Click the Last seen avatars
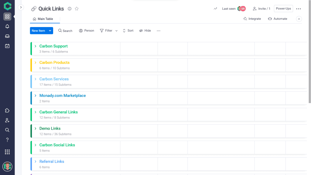The image size is (311, 175). pyautogui.click(x=241, y=9)
